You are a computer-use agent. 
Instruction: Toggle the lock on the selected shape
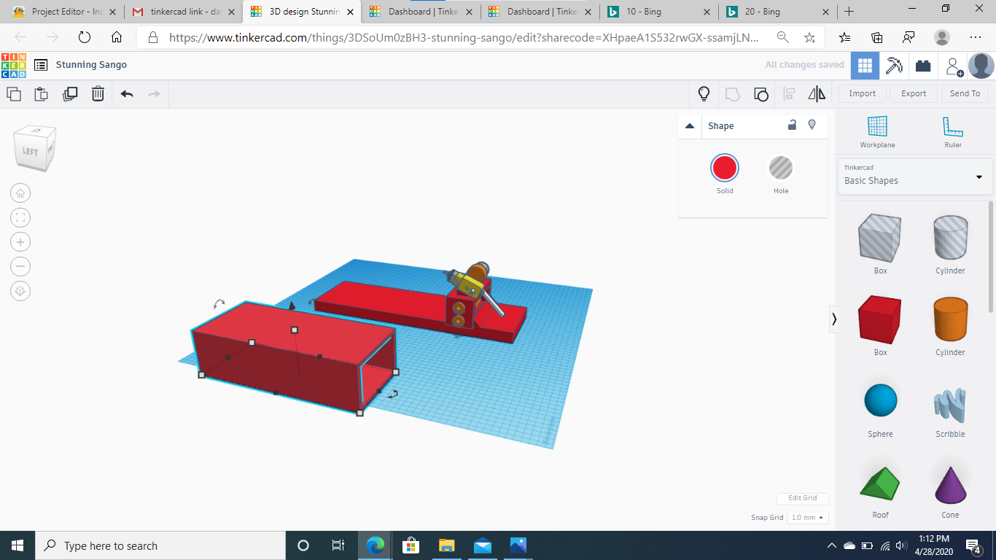click(792, 125)
